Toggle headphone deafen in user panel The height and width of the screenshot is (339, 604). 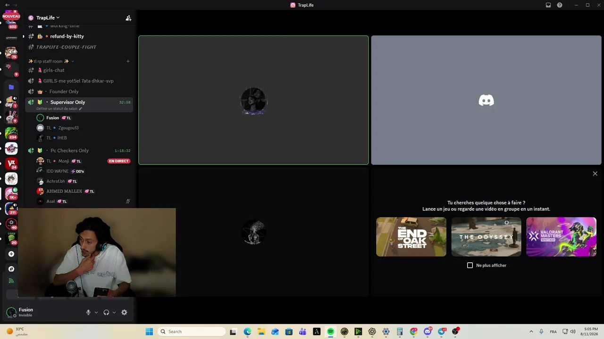click(x=106, y=313)
